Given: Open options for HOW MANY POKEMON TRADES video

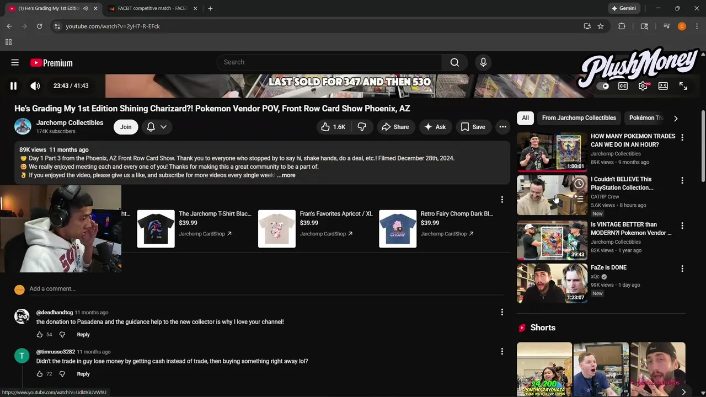Looking at the screenshot, I should coord(682,137).
